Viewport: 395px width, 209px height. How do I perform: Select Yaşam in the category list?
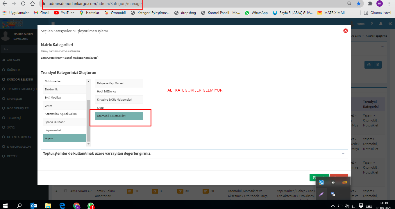65,138
